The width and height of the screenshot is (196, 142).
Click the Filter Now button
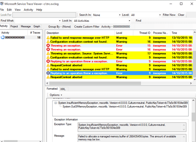click(169, 15)
